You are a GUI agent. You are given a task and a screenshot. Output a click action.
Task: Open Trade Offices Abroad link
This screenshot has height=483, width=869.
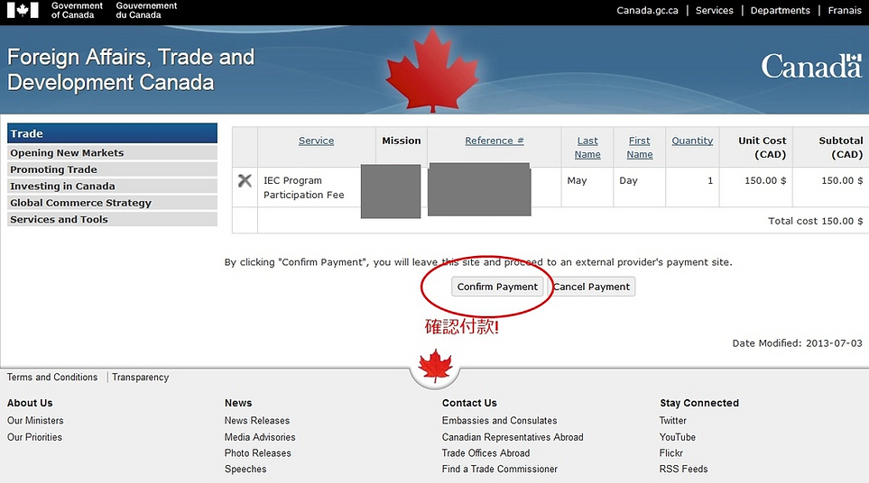pyautogui.click(x=486, y=453)
